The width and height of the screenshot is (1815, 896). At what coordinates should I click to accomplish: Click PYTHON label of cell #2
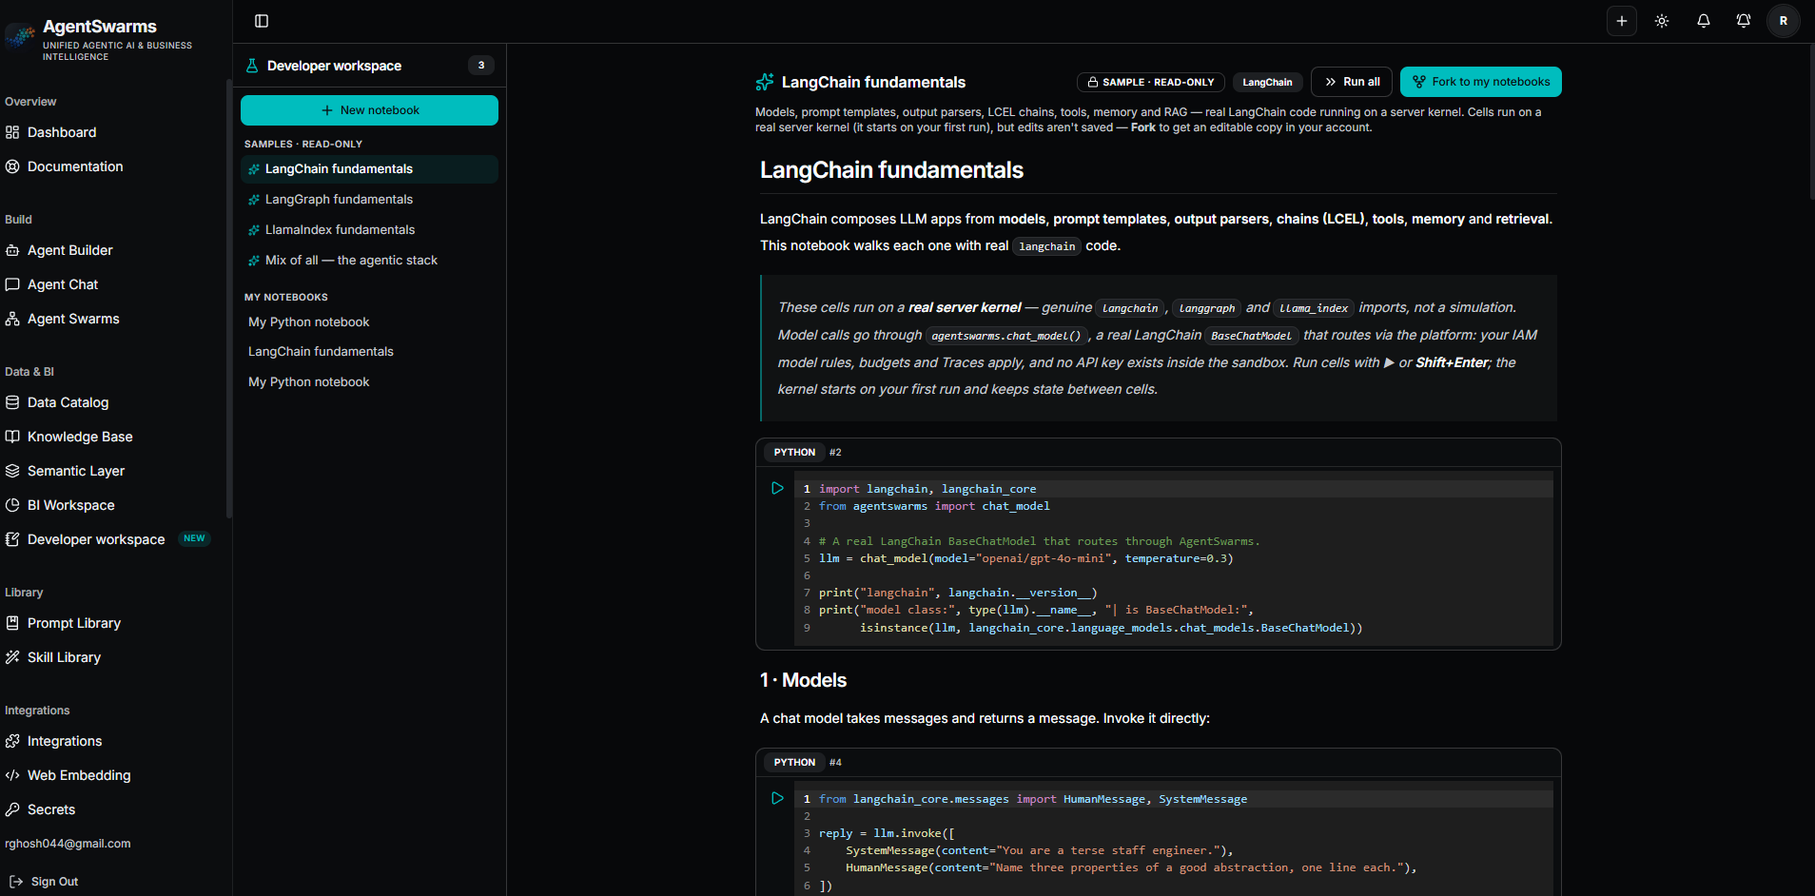(794, 453)
